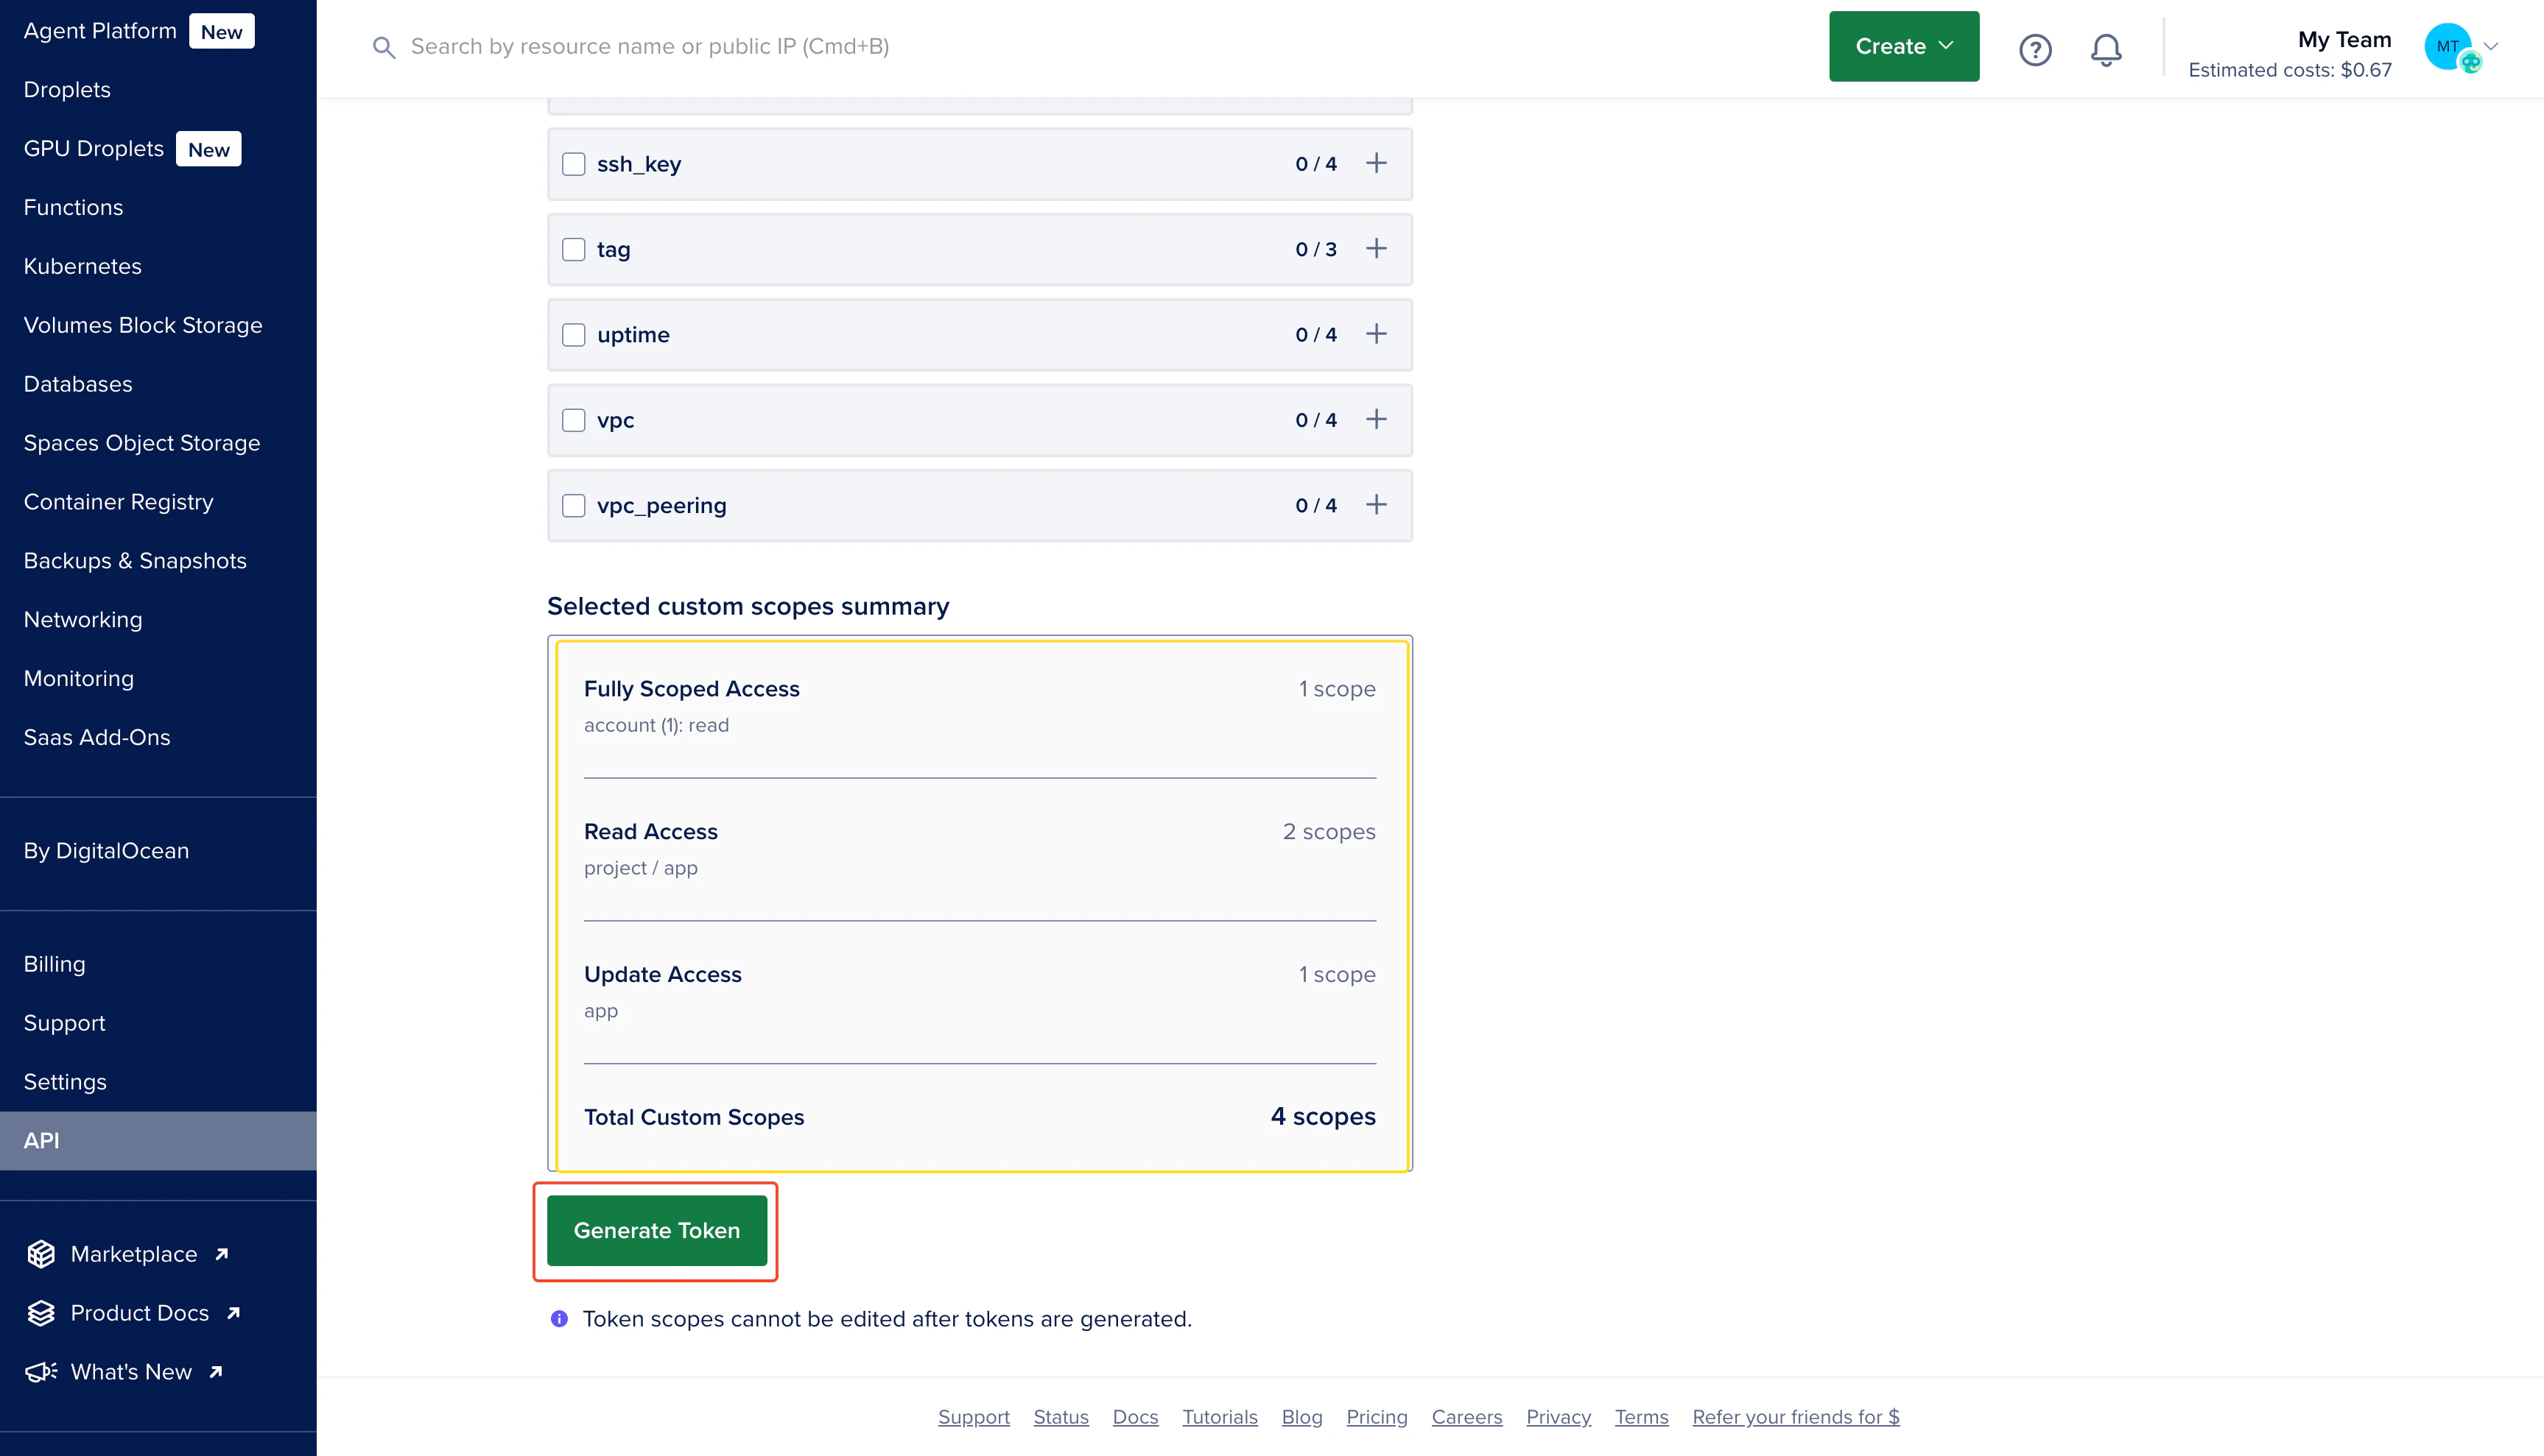
Task: Open the Careers footer link
Action: coord(1466,1418)
